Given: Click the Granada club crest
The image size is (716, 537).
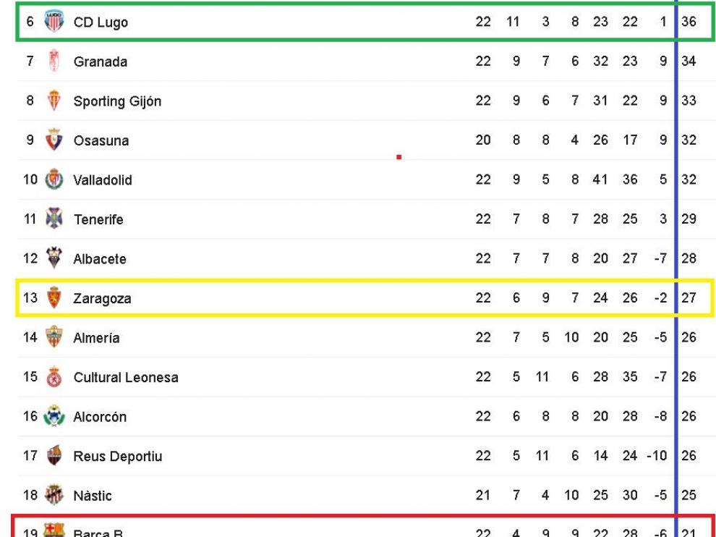Looking at the screenshot, I should pos(54,61).
